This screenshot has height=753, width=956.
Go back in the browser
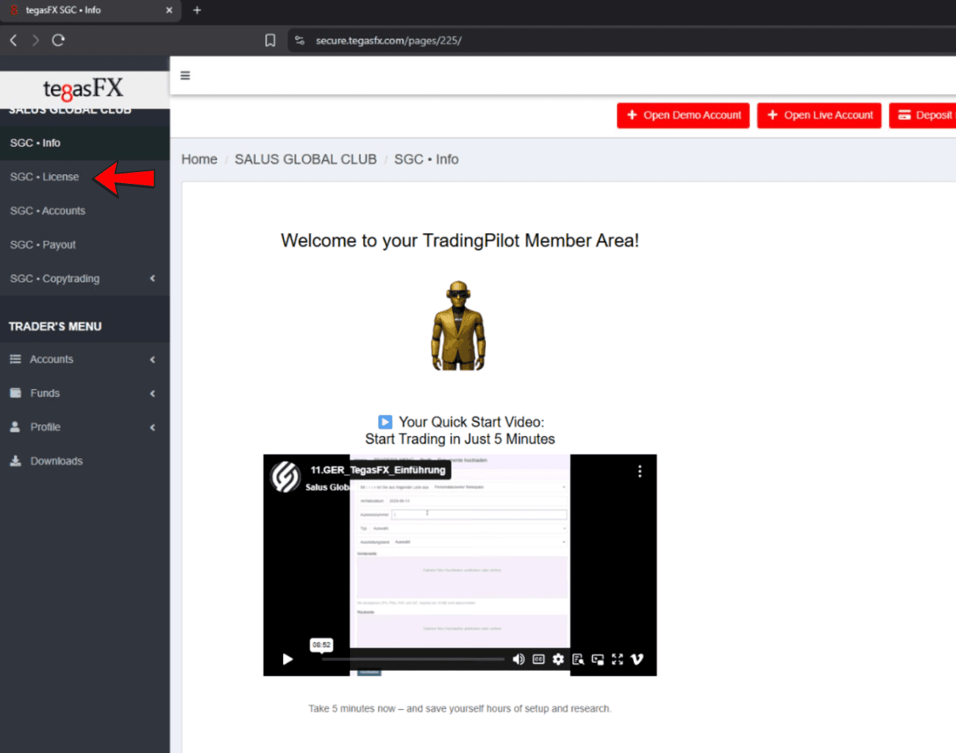click(x=13, y=40)
